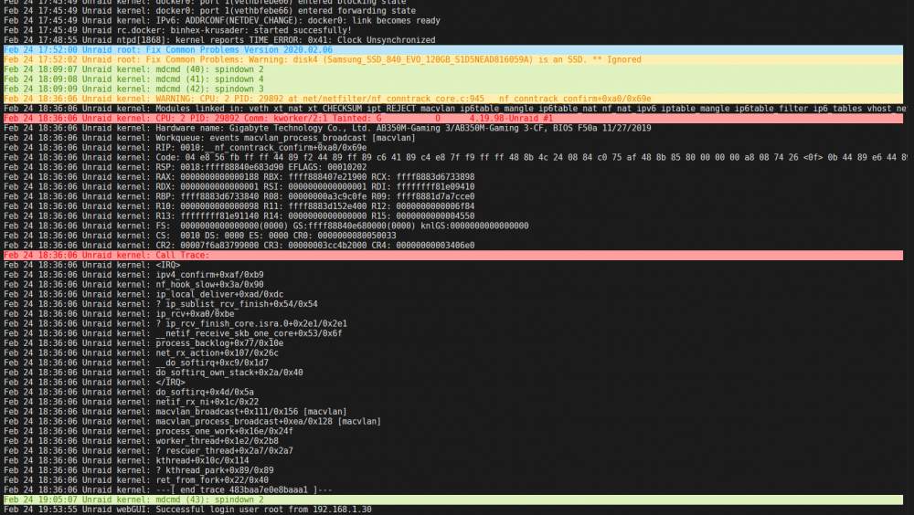The image size is (914, 515).
Task: Click the ntpd 'Clock Unsynchronized' line
Action: (219, 40)
